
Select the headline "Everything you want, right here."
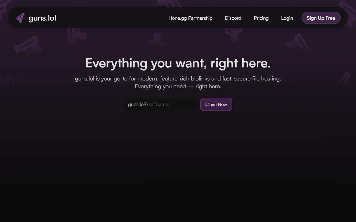[x=178, y=63]
